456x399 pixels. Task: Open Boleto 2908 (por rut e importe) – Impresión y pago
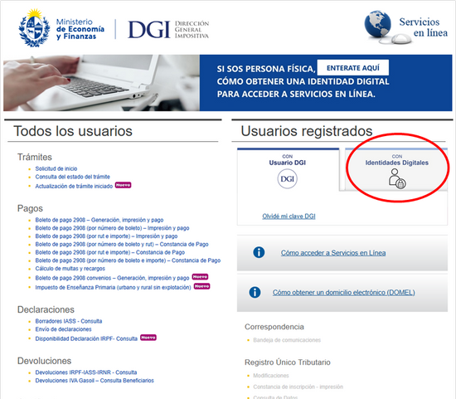pos(106,236)
